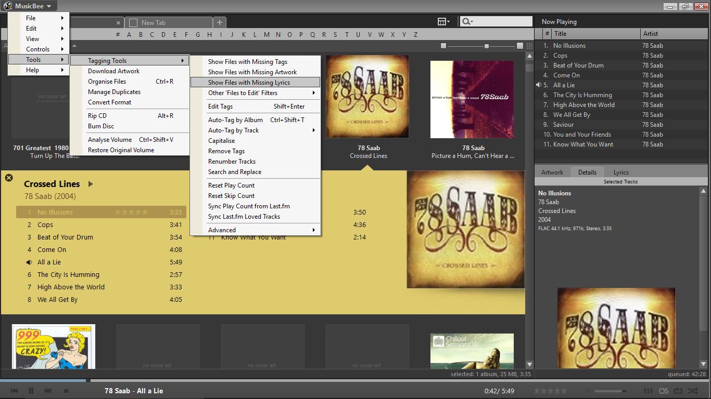Close the first tab with its X
Image resolution: width=711 pixels, height=399 pixels.
(x=118, y=23)
